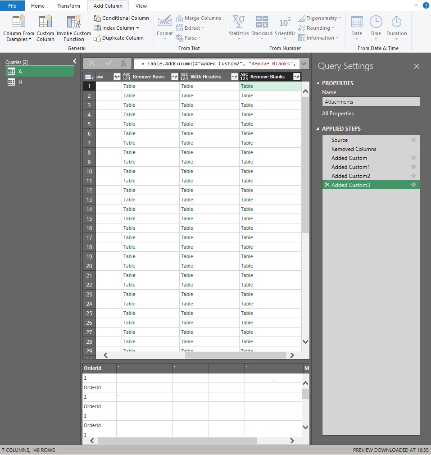Open Column From Examples tool
The width and height of the screenshot is (431, 455).
(18, 28)
